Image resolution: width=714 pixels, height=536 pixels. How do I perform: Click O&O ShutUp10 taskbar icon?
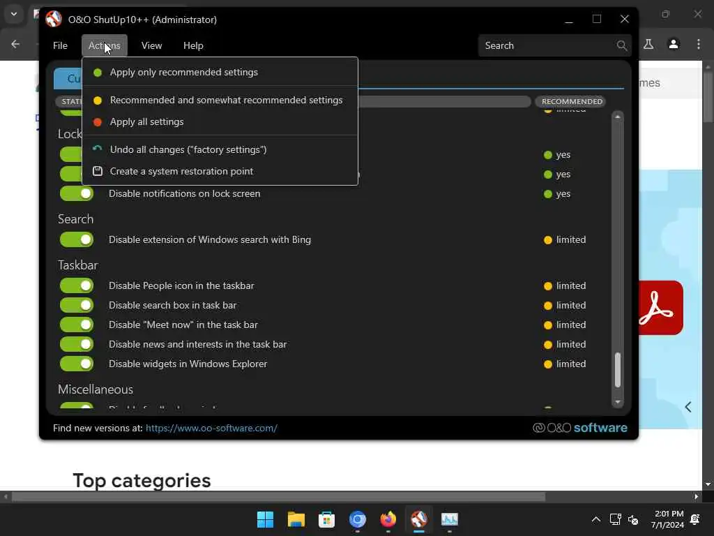pyautogui.click(x=419, y=519)
